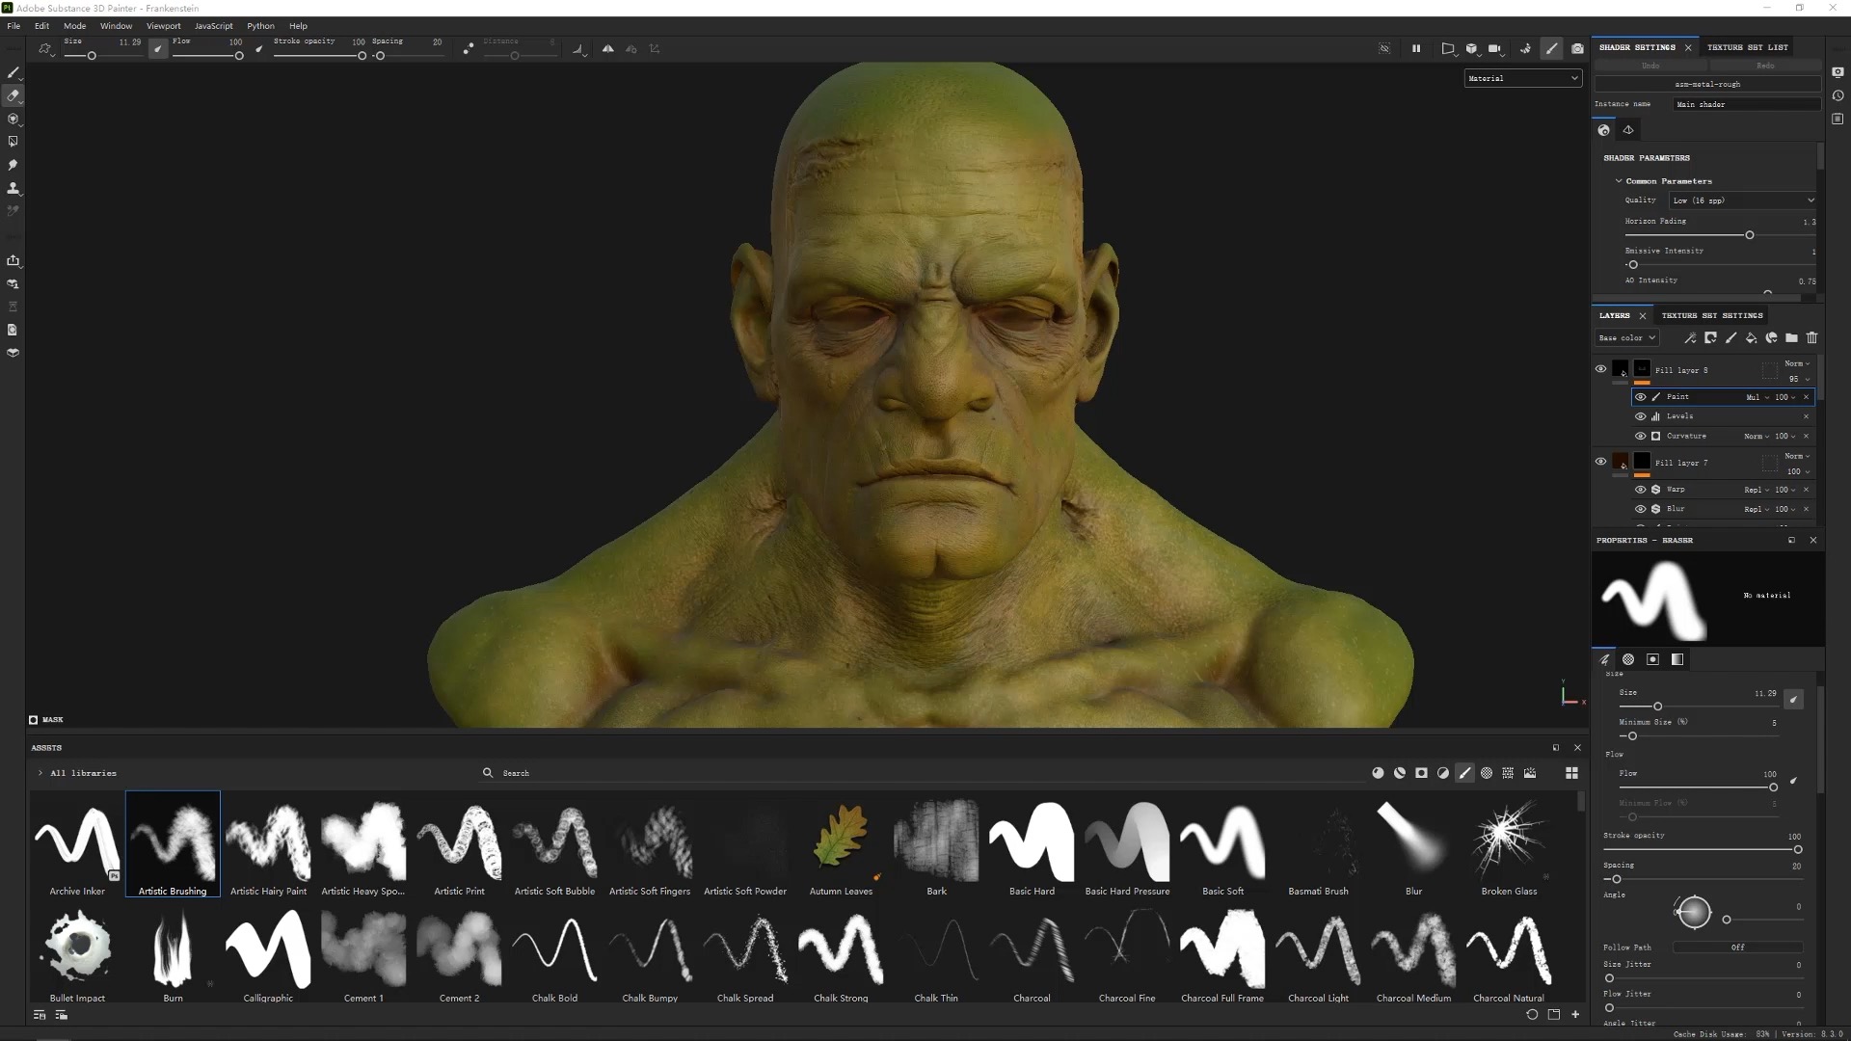This screenshot has height=1041, width=1851.
Task: Open the Export Textures icon on left sidebar
Action: click(x=13, y=260)
